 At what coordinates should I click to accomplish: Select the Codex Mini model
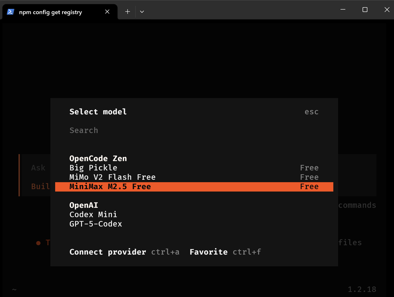(194, 215)
